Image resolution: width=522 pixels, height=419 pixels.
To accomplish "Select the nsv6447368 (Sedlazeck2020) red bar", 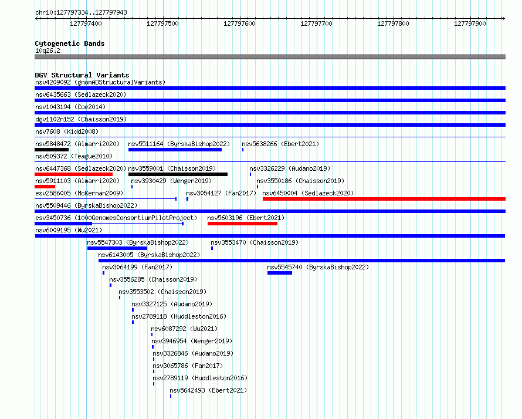I will point(73,174).
